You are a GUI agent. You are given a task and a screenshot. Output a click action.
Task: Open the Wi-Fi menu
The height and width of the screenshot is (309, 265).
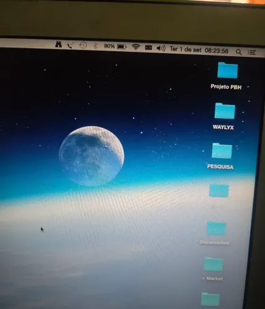[x=136, y=47]
